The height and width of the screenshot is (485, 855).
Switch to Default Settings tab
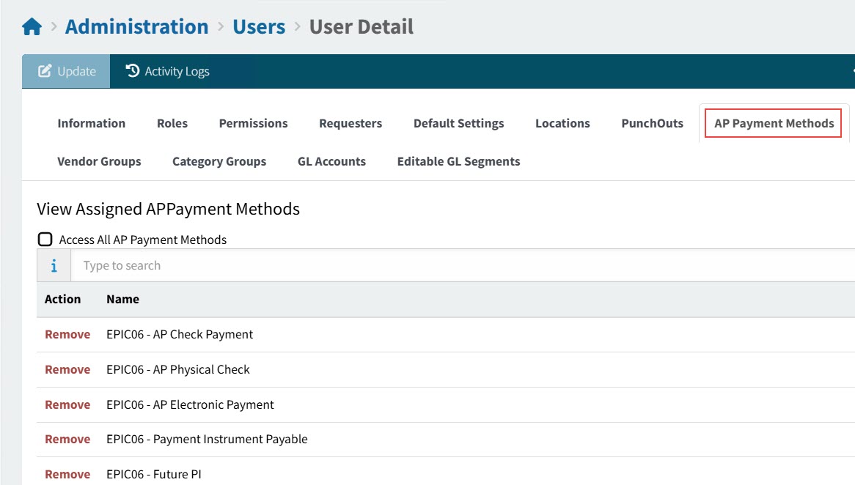(458, 123)
